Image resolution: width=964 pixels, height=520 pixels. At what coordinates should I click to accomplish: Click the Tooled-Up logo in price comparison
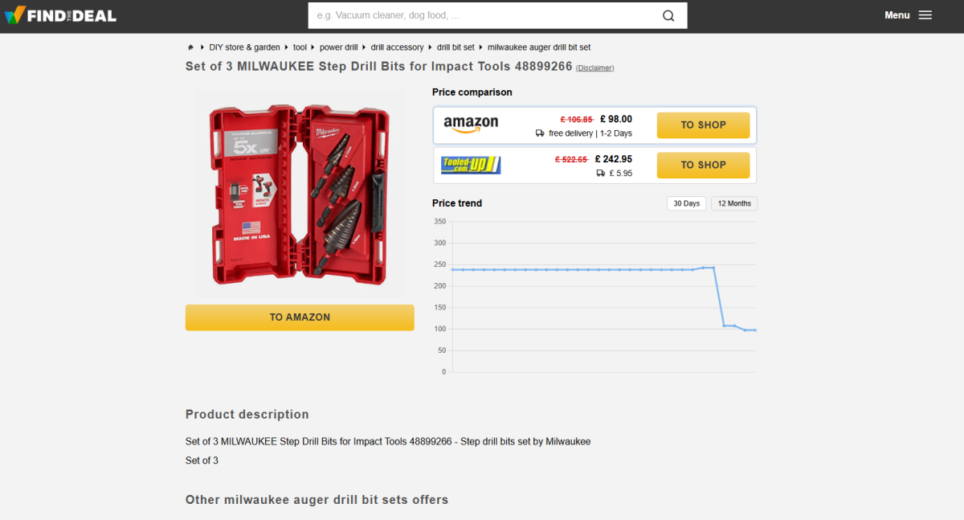click(471, 165)
